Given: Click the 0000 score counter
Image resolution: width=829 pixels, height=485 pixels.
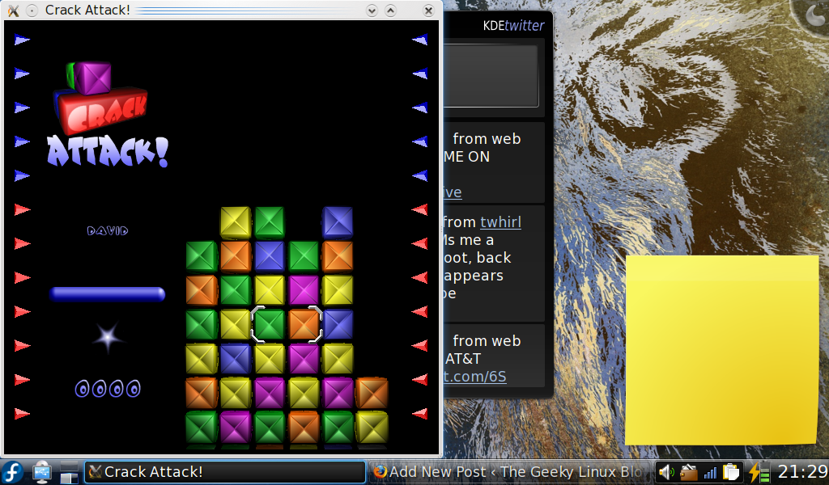Looking at the screenshot, I should (x=108, y=389).
